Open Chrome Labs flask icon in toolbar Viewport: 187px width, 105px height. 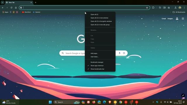pyautogui.click(x=175, y=8)
